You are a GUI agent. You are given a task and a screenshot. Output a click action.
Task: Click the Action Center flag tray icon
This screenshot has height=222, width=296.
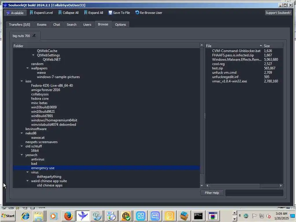(x=254, y=216)
